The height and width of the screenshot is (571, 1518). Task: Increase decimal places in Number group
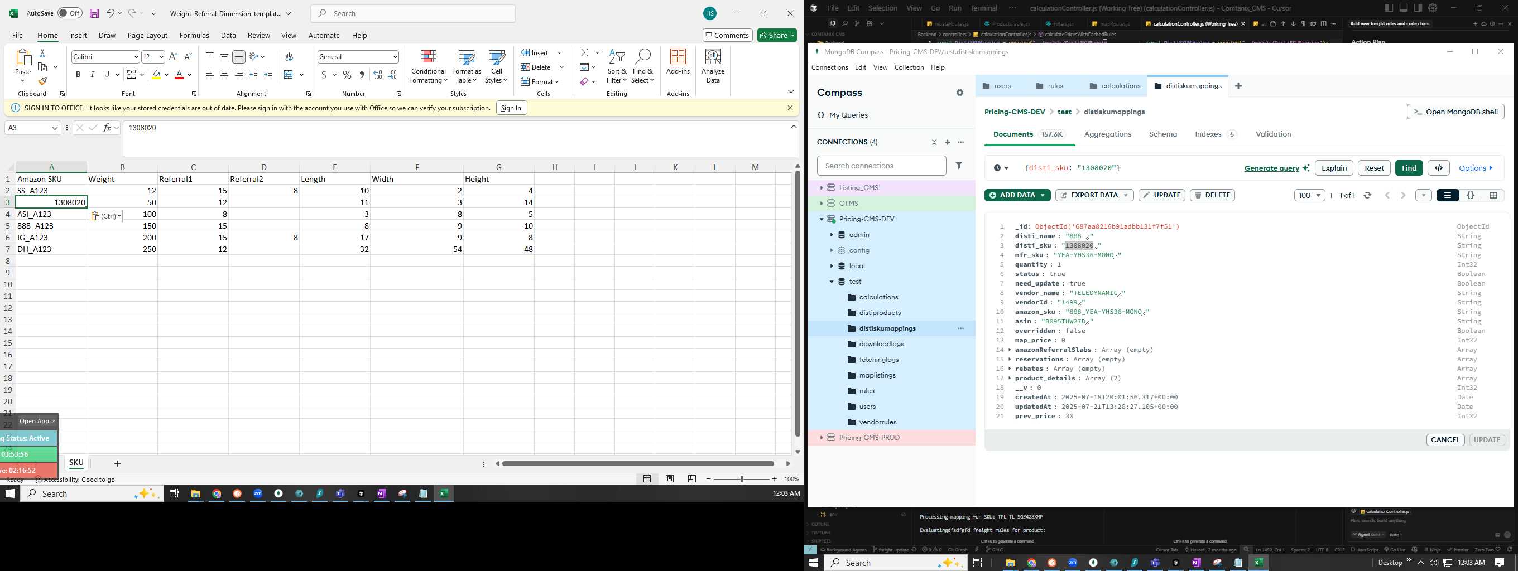[x=378, y=75]
